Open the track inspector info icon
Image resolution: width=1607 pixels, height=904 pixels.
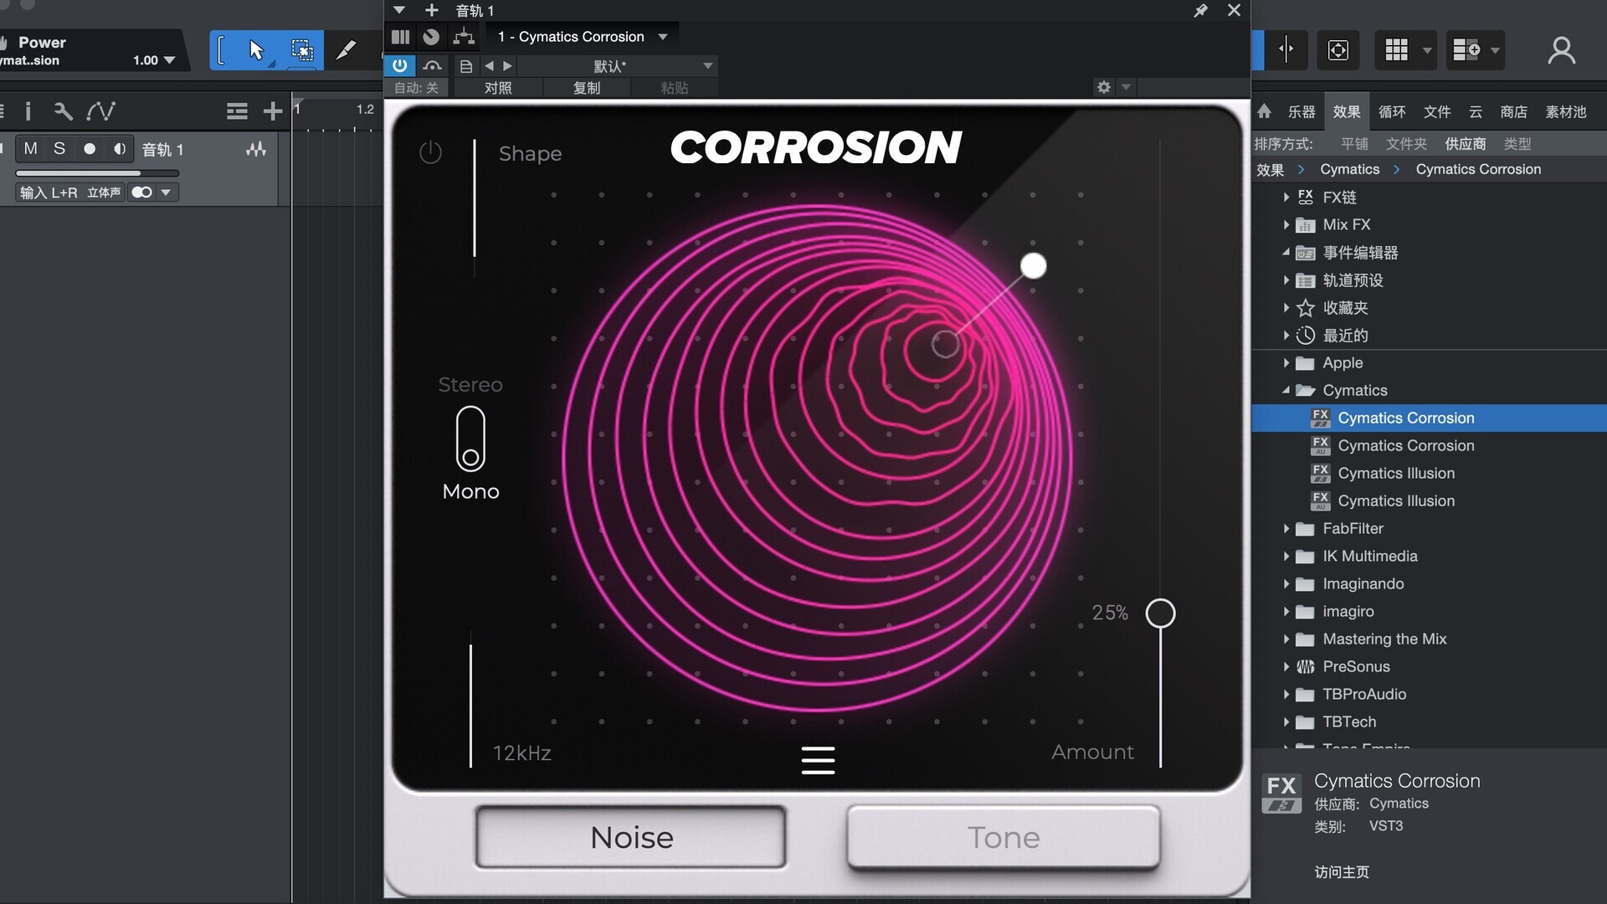[x=28, y=111]
